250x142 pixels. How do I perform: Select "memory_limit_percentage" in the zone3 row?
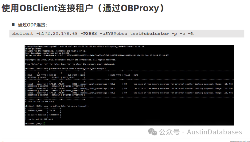94,84
